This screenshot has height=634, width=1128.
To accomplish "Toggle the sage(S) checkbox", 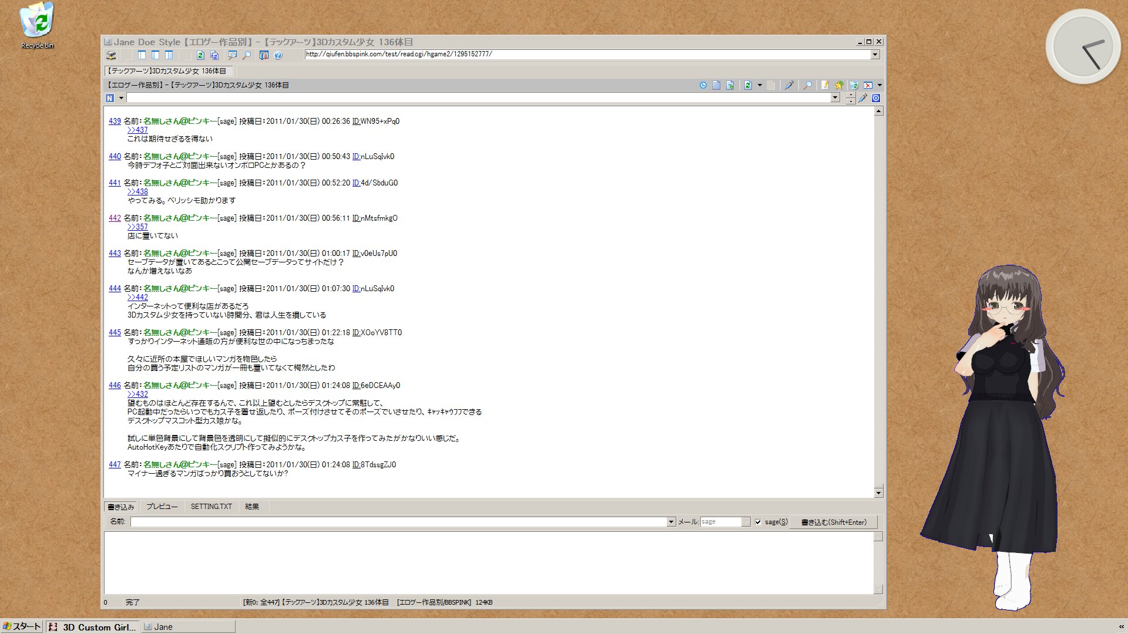I will pyautogui.click(x=758, y=522).
